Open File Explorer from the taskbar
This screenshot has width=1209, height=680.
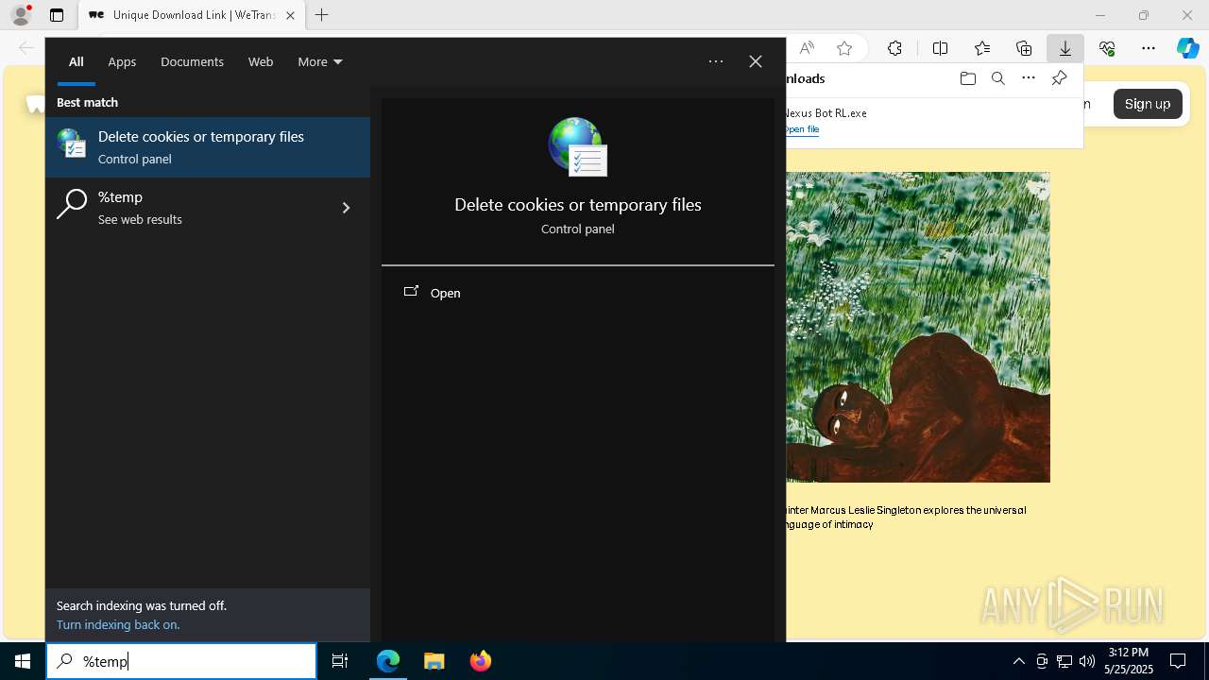point(434,661)
